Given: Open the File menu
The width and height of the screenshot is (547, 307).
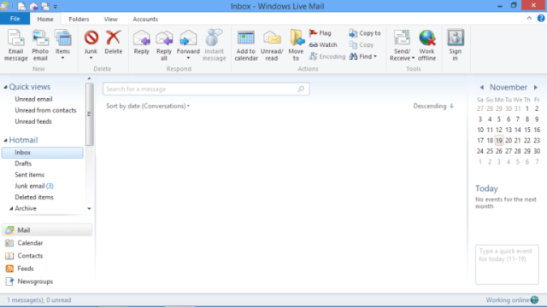Looking at the screenshot, I should 15,19.
